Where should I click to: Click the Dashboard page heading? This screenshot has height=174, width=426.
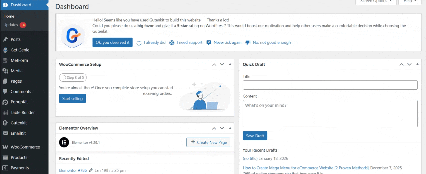point(72,7)
